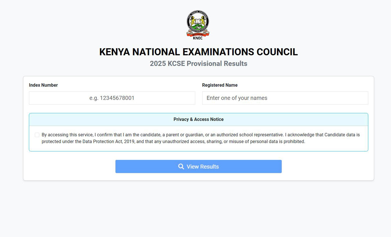Click the Enter one of your names field
This screenshot has height=237, width=391.
coord(285,98)
